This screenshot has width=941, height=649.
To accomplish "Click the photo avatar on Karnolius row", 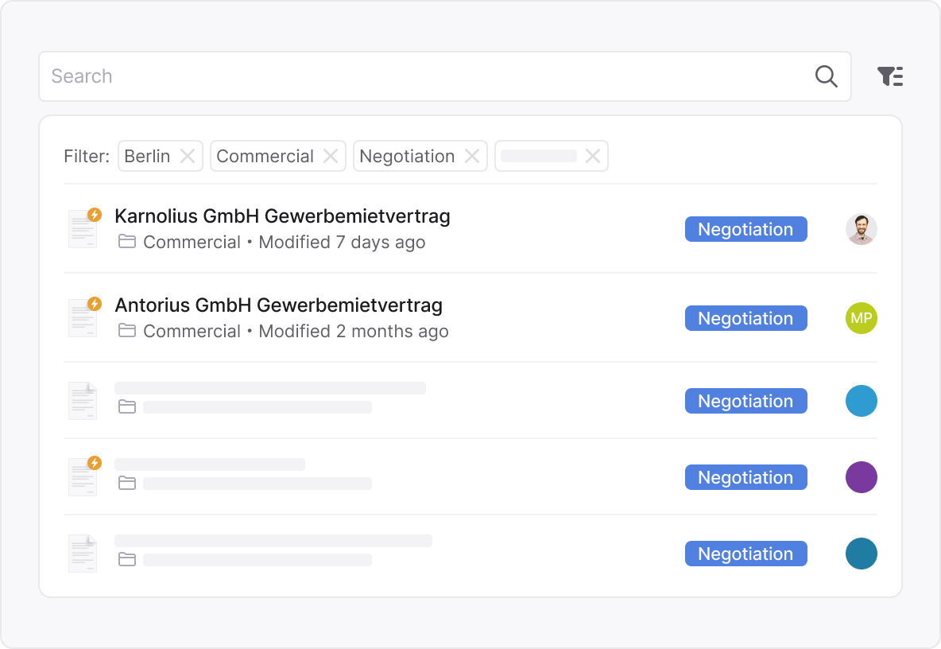I will click(861, 229).
